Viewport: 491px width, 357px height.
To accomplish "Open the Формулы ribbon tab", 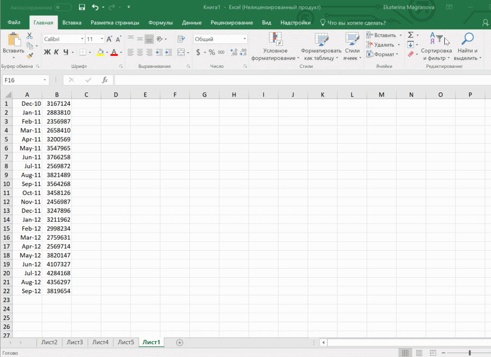I will point(161,23).
